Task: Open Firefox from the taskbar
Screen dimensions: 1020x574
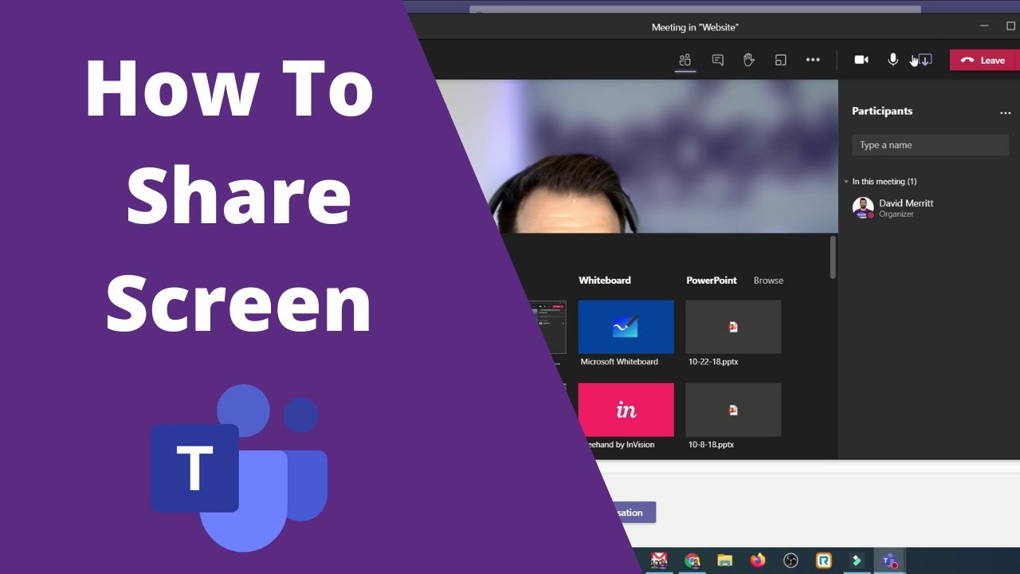Action: (758, 560)
